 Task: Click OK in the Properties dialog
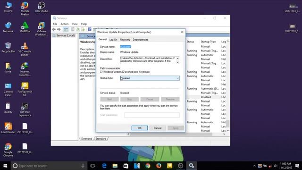(140, 128)
